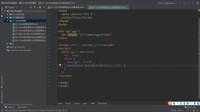Click baseStyle in bottom breadcrumbs
Screen dimensions: 200x112
pos(102,103)
